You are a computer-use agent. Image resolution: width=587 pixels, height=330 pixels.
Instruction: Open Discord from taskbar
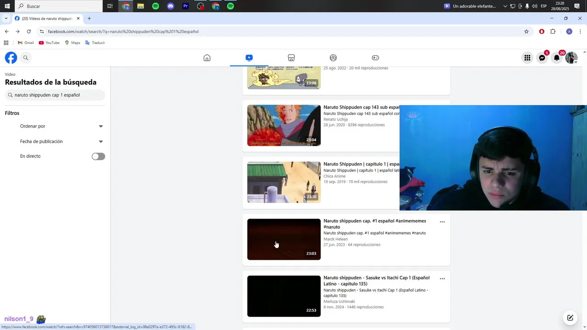[171, 6]
